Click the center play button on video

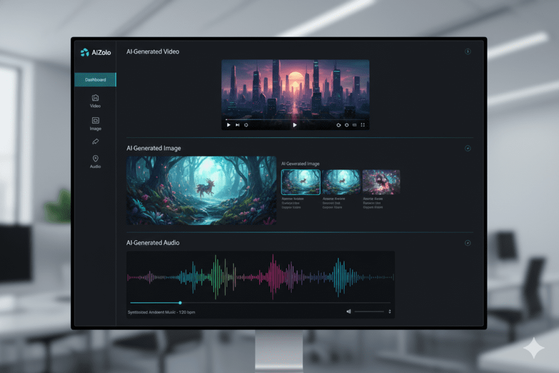[x=295, y=125]
